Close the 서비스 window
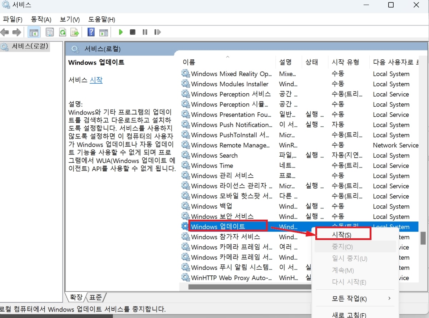This screenshot has height=318, width=429. pyautogui.click(x=416, y=5)
